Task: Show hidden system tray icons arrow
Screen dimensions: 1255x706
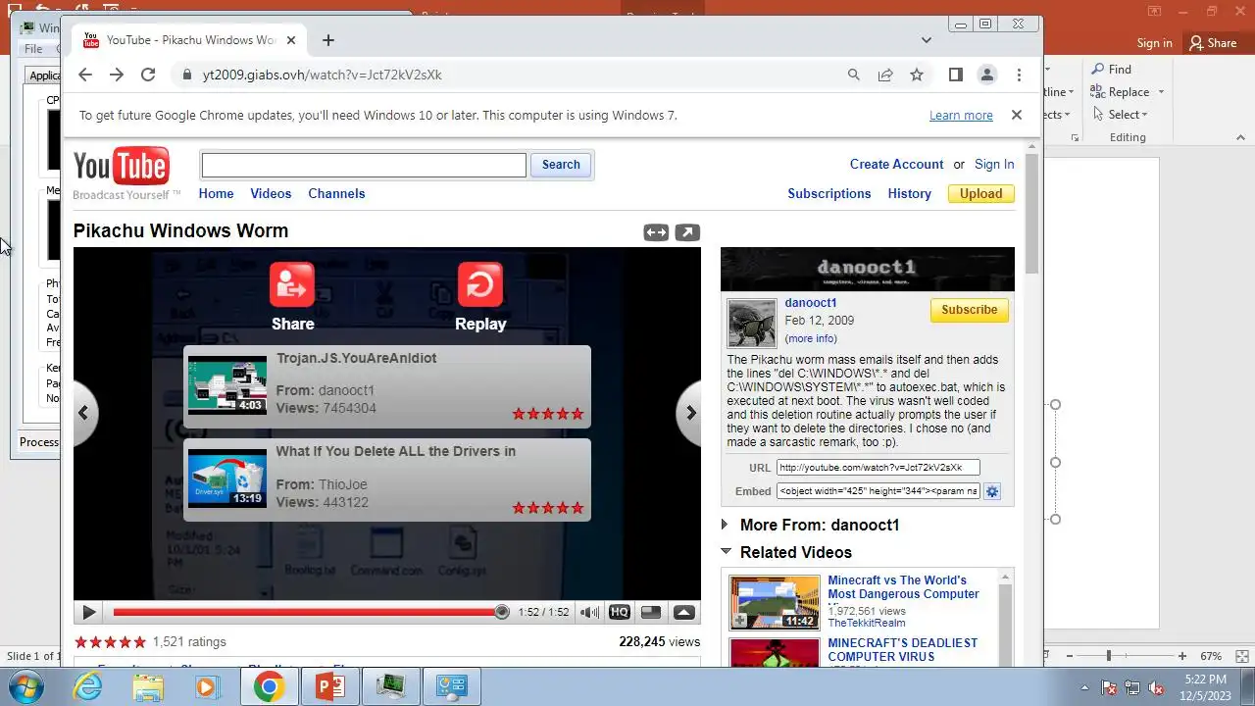Action: [1084, 687]
